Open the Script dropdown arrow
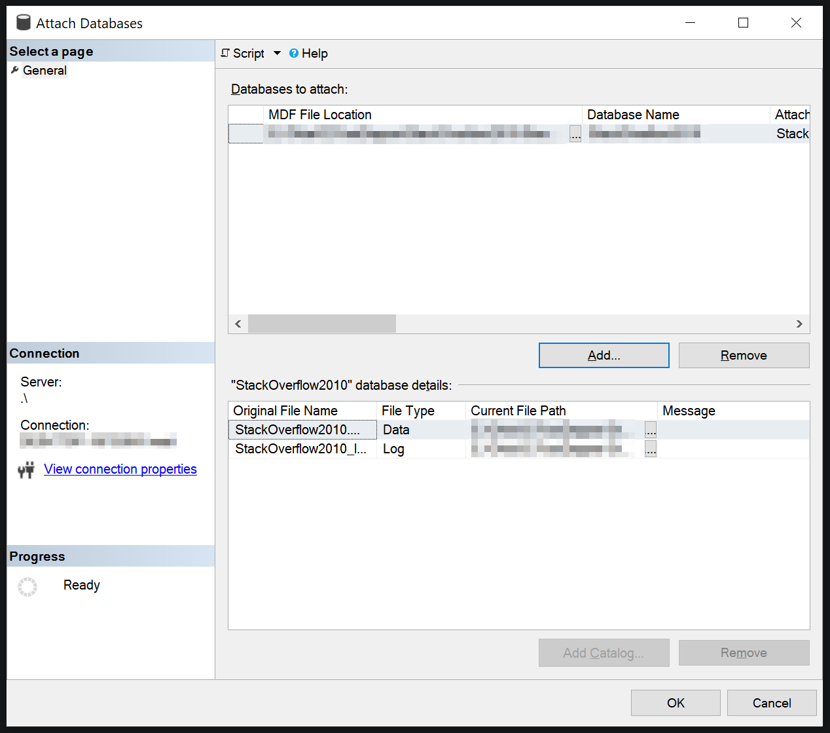830x733 pixels. pyautogui.click(x=277, y=53)
